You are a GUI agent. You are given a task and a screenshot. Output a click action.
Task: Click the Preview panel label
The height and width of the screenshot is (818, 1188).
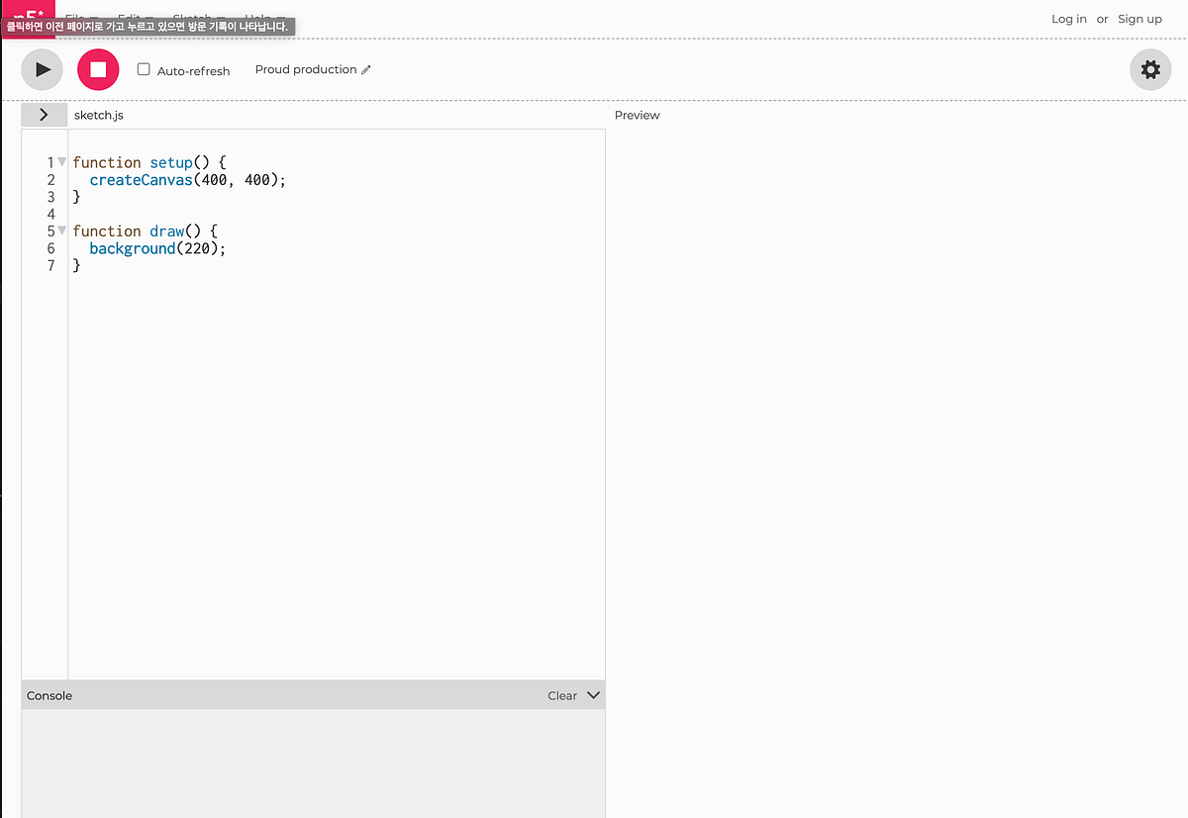coord(637,115)
